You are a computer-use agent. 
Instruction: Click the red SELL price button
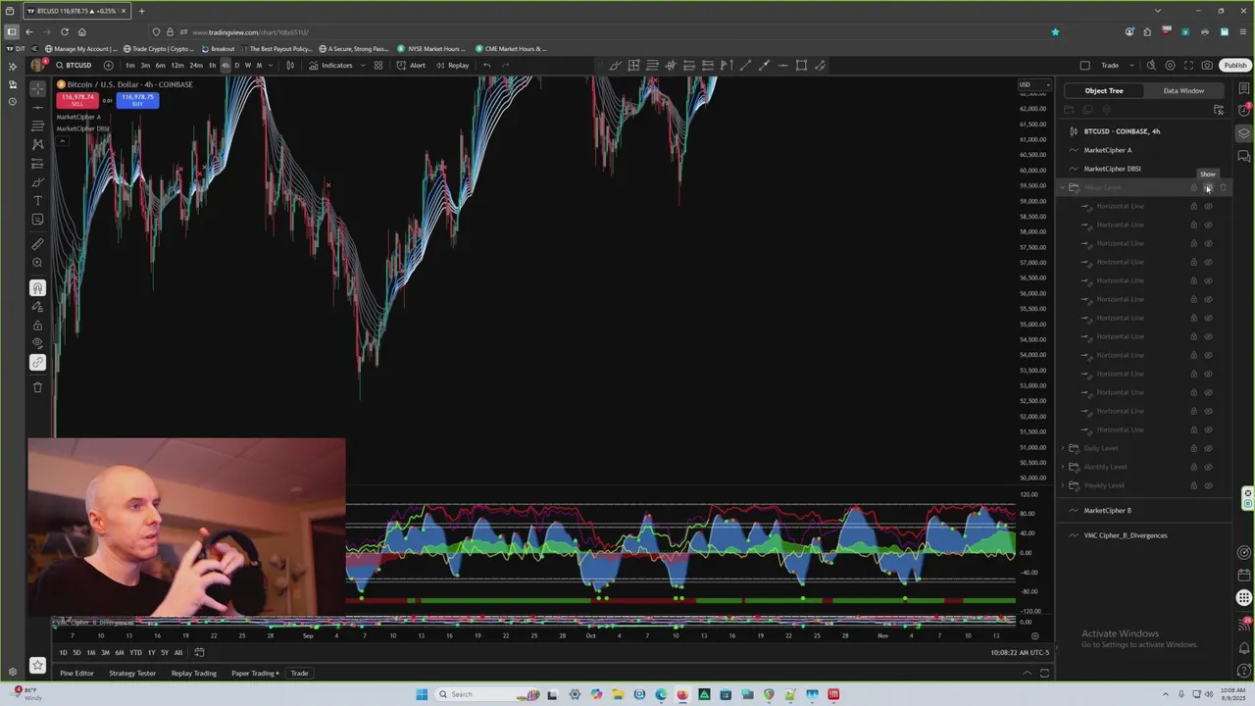click(76, 99)
